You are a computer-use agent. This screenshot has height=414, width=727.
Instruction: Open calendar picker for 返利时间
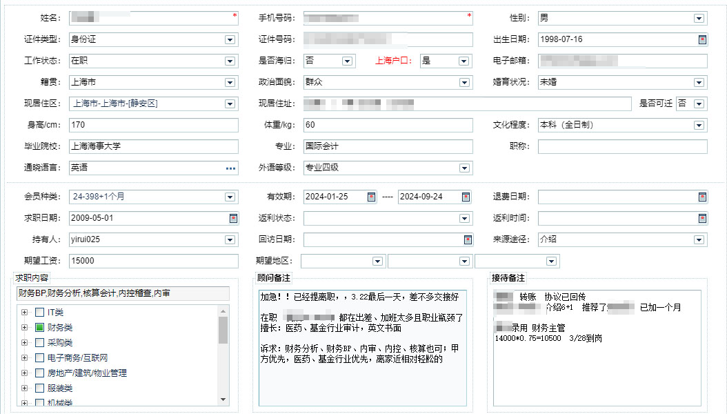[x=702, y=218]
